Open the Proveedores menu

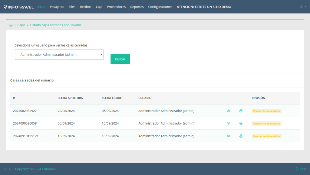(116, 7)
